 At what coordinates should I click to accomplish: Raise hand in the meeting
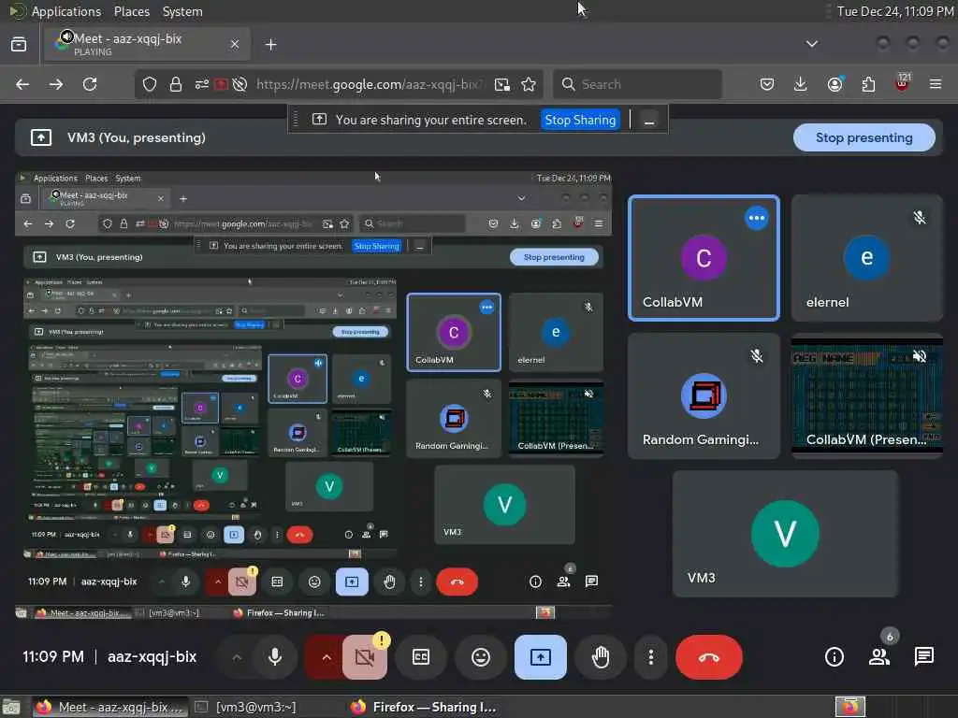[601, 657]
